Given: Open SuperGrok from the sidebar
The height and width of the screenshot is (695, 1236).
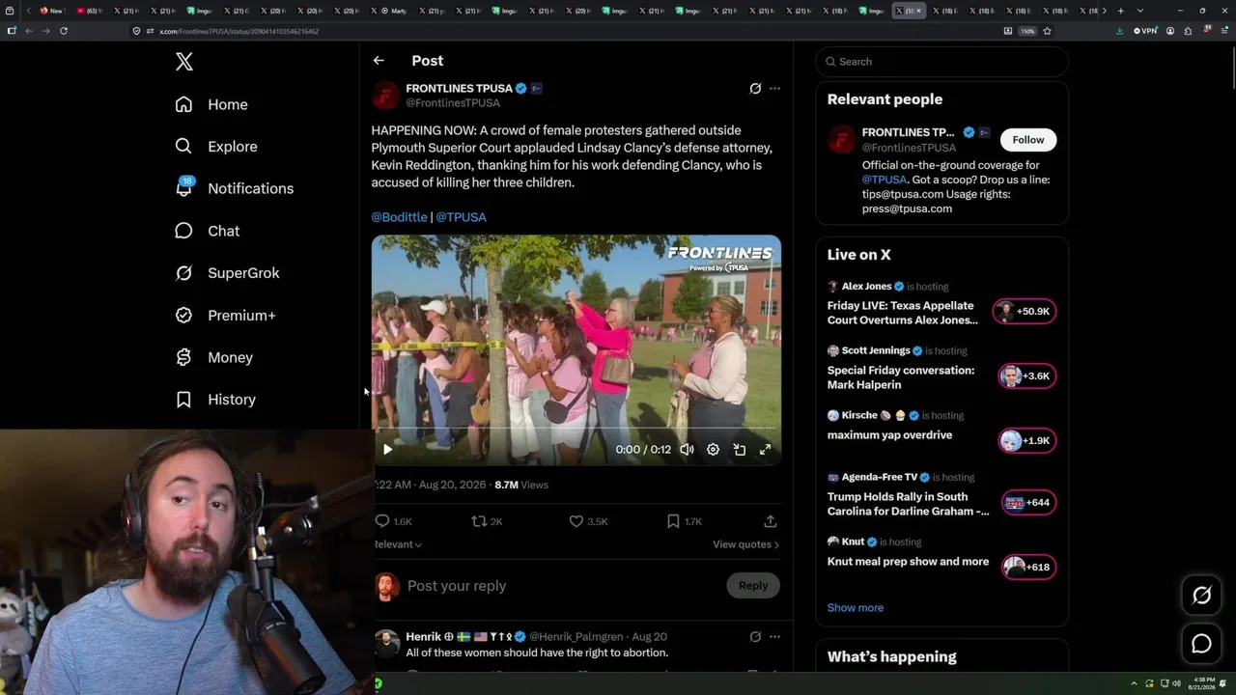Looking at the screenshot, I should 227,273.
